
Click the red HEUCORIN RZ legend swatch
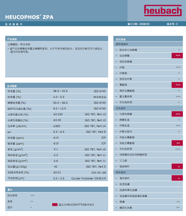[55, 204]
